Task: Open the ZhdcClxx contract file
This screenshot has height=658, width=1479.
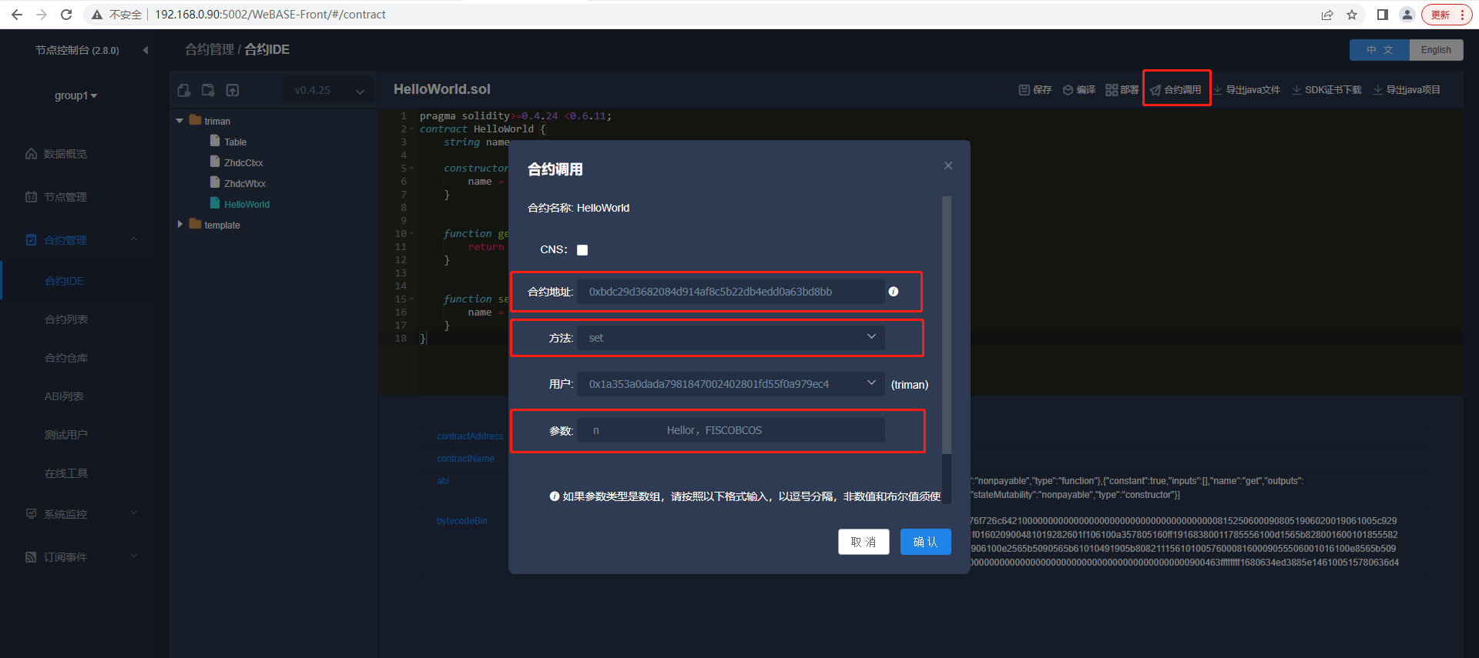Action: (x=243, y=162)
